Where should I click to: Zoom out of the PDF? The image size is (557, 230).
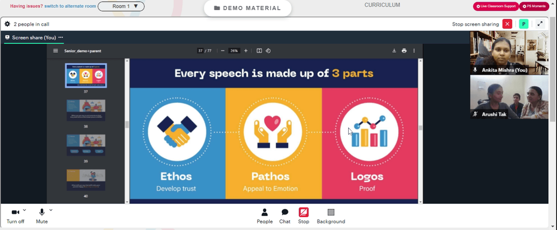coord(222,51)
